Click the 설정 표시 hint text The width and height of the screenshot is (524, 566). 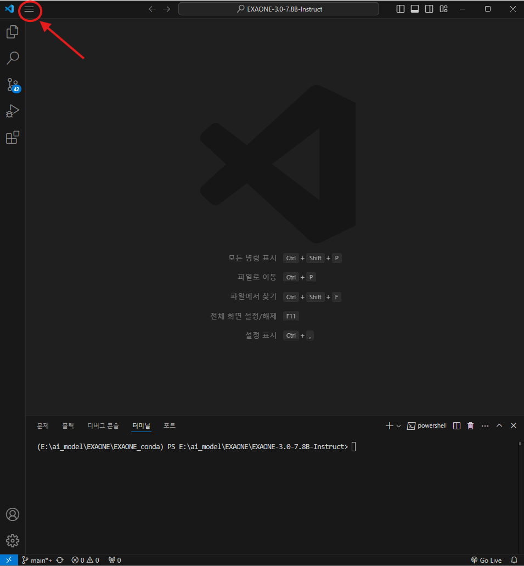point(261,335)
